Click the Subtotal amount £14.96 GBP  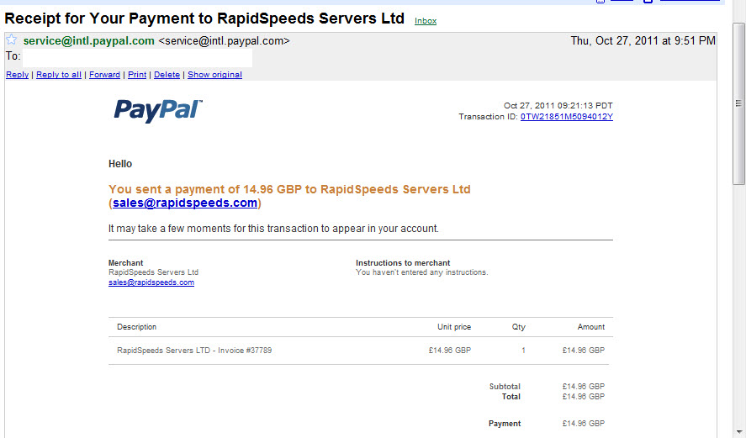point(584,387)
